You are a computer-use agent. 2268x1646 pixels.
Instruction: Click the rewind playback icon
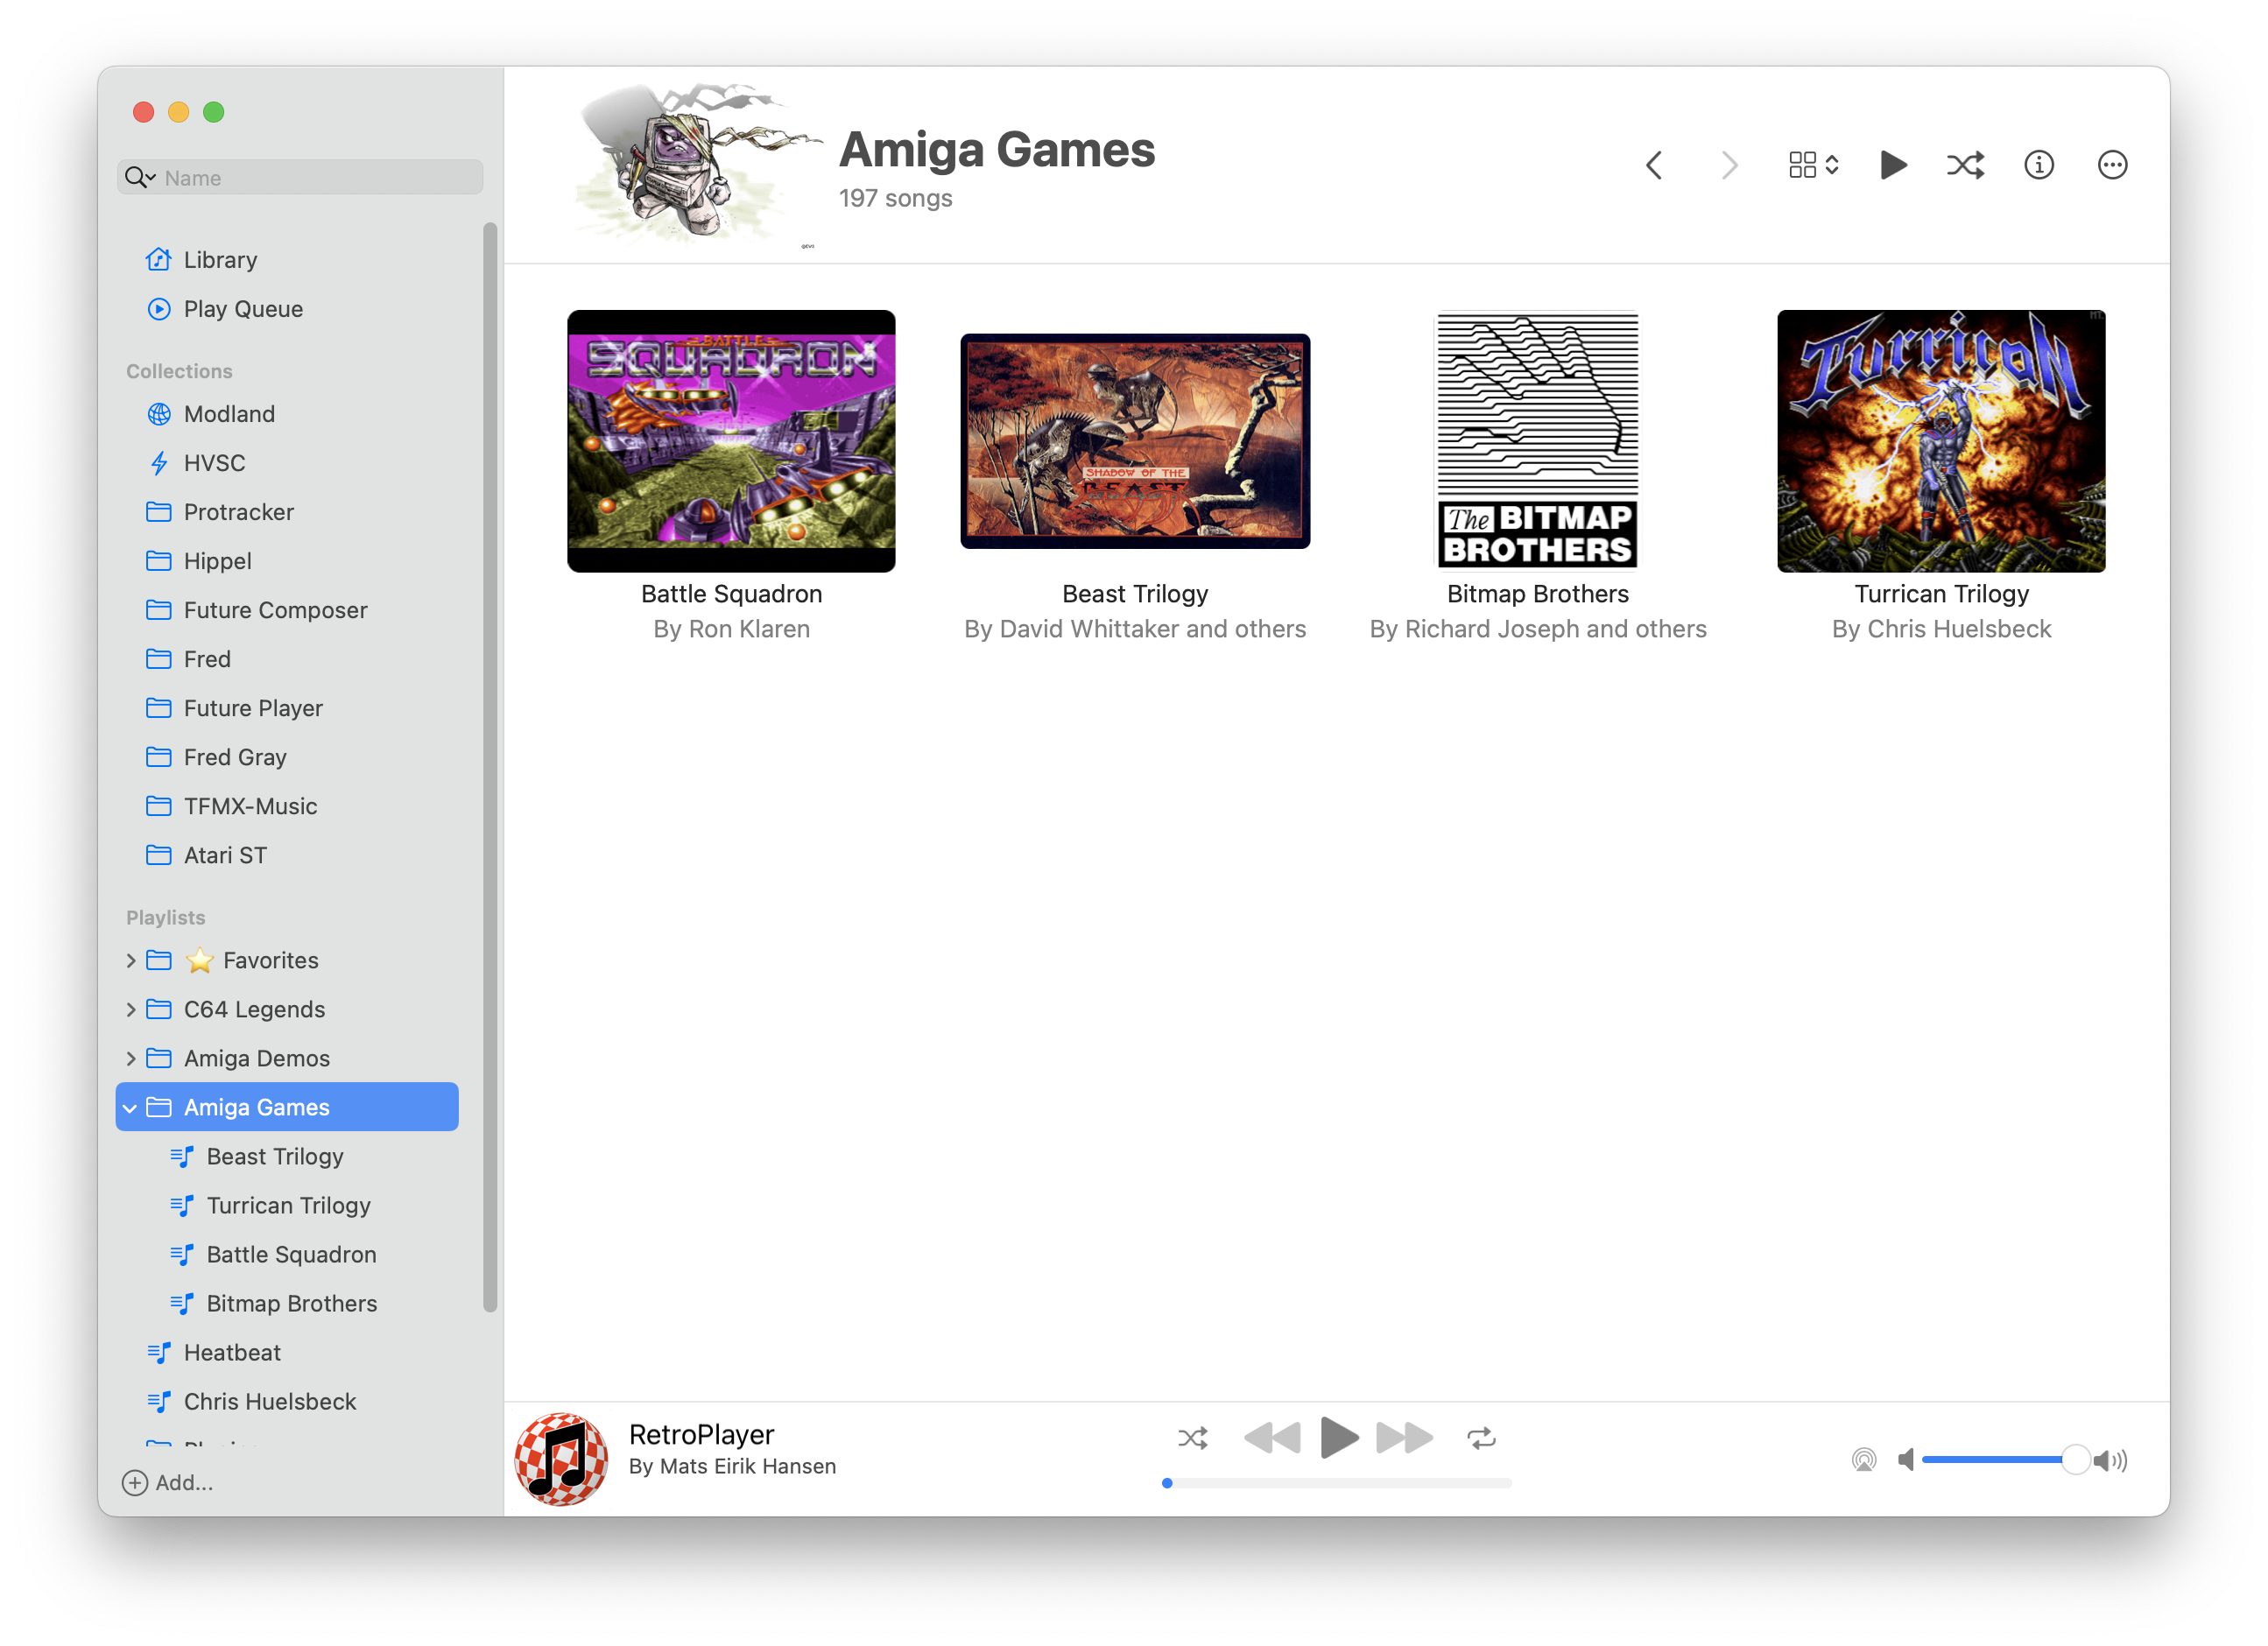point(1272,1437)
